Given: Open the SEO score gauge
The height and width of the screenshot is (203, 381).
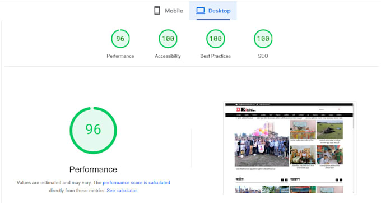Looking at the screenshot, I should [x=263, y=39].
